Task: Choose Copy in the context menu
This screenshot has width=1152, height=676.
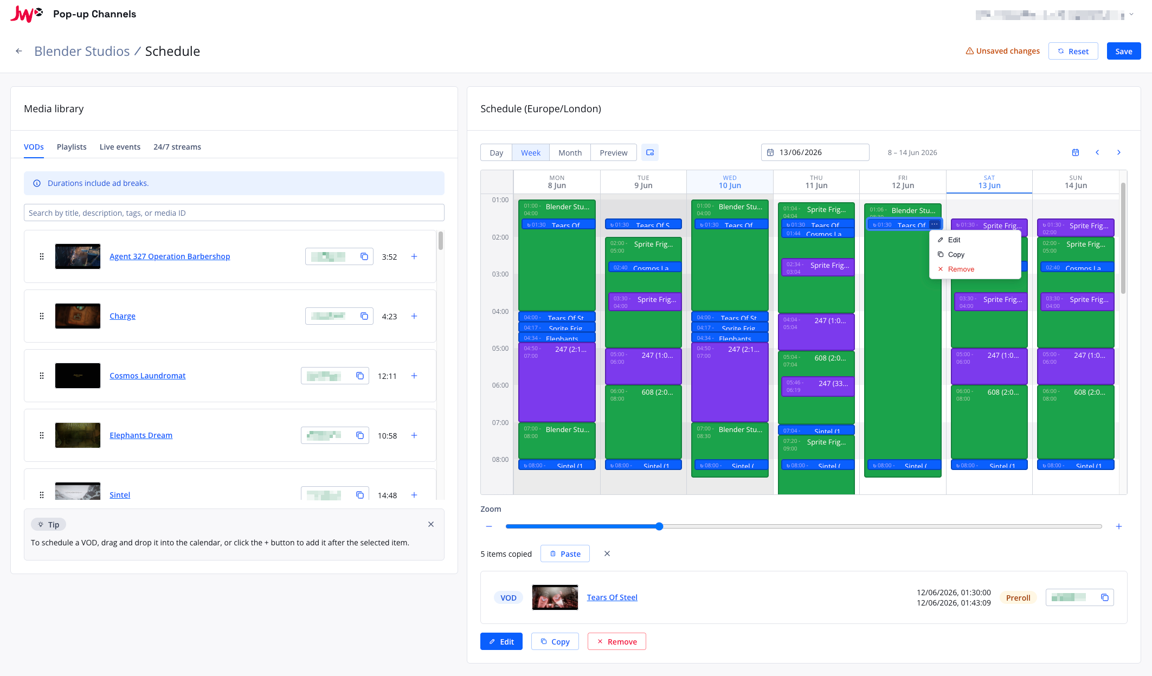Action: click(x=975, y=255)
